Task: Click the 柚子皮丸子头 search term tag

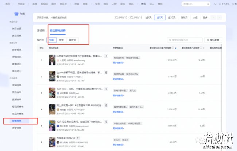Action: (132, 74)
